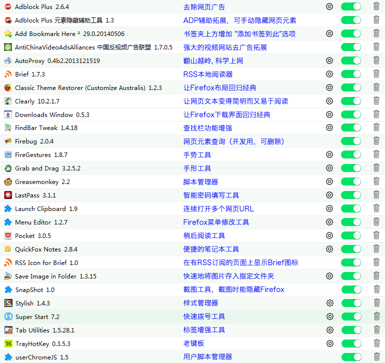This screenshot has width=385, height=363.
Task: Open the 让Firefox布局回归经典 link
Action: 220,88
